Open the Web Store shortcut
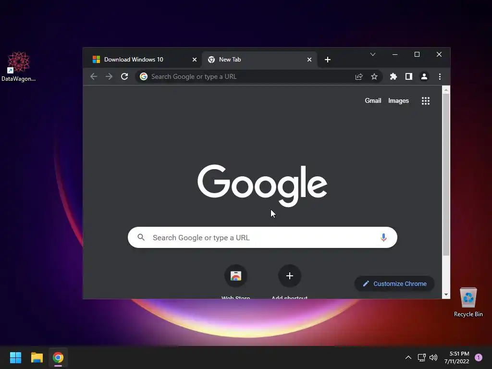Screen dimensions: 492x369 coord(235,276)
